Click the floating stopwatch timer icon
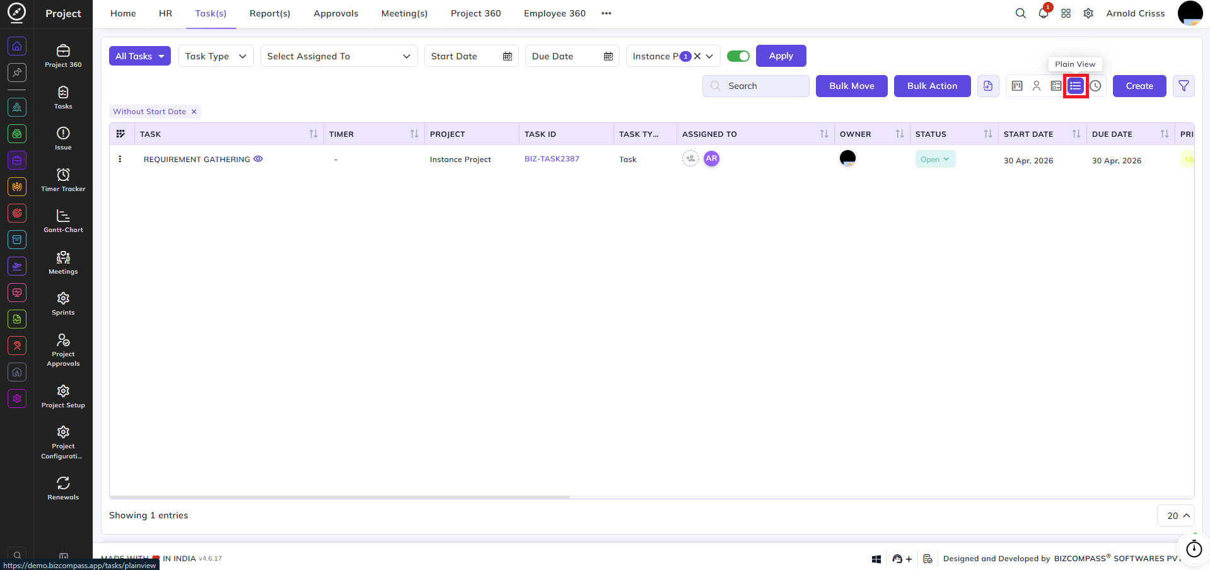Image resolution: width=1210 pixels, height=570 pixels. [x=1194, y=549]
